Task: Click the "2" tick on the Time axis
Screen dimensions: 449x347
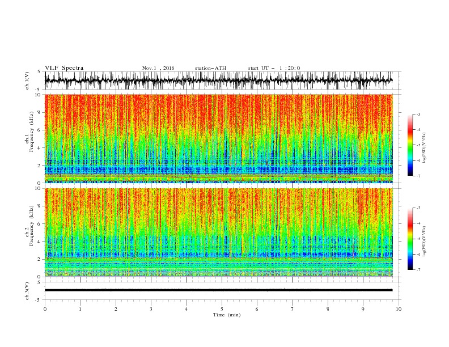Action: pyautogui.click(x=116, y=309)
